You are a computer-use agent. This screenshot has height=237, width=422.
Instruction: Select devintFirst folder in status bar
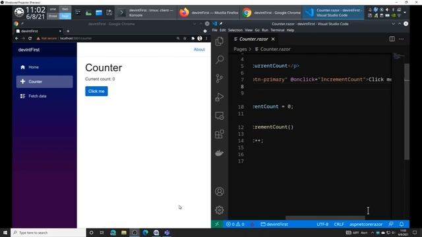pyautogui.click(x=274, y=224)
